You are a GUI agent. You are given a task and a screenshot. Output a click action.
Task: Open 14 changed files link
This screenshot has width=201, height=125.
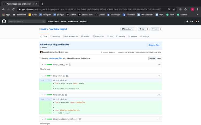[x=55, y=58]
